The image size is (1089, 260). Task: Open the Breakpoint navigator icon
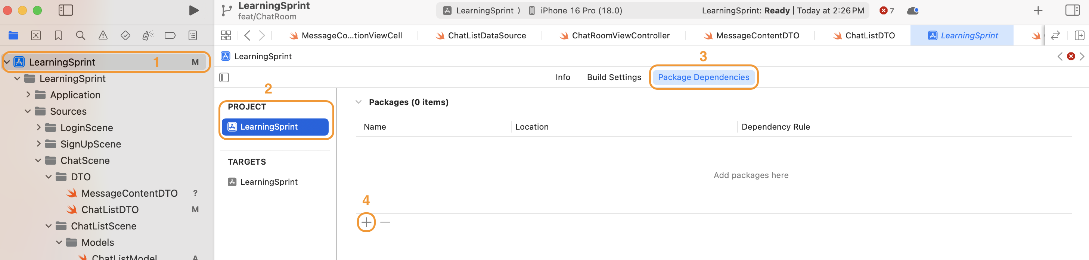[x=170, y=35]
